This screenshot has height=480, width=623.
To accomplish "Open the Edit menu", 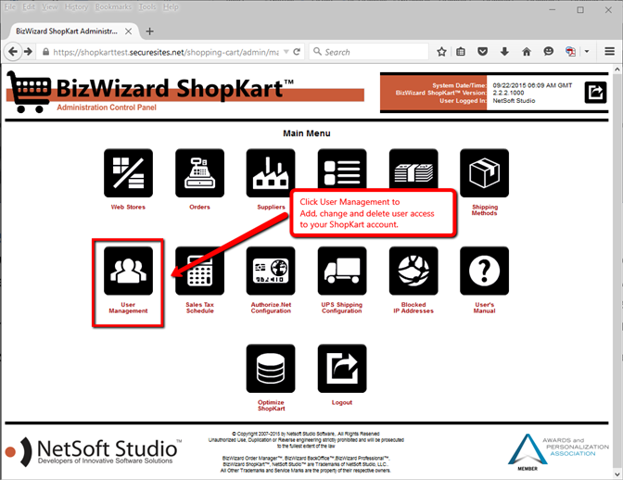I will (29, 7).
